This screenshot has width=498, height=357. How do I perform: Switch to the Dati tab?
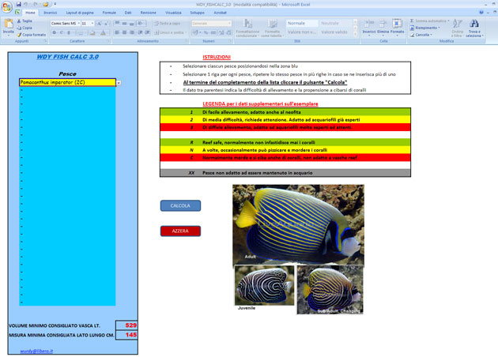(x=128, y=13)
